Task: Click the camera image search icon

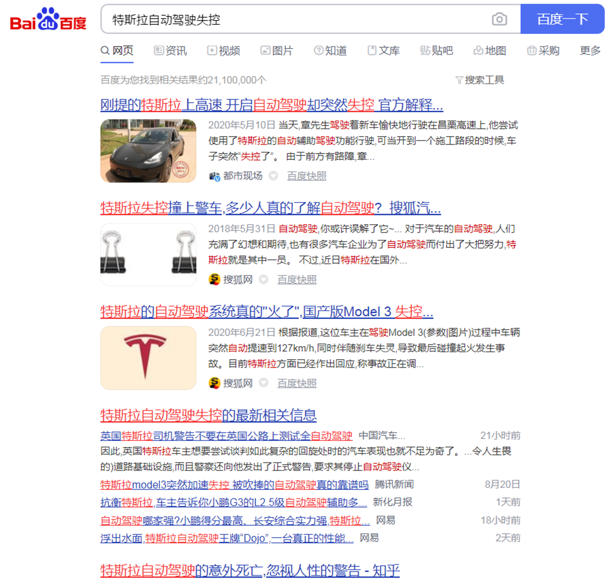Action: click(499, 20)
